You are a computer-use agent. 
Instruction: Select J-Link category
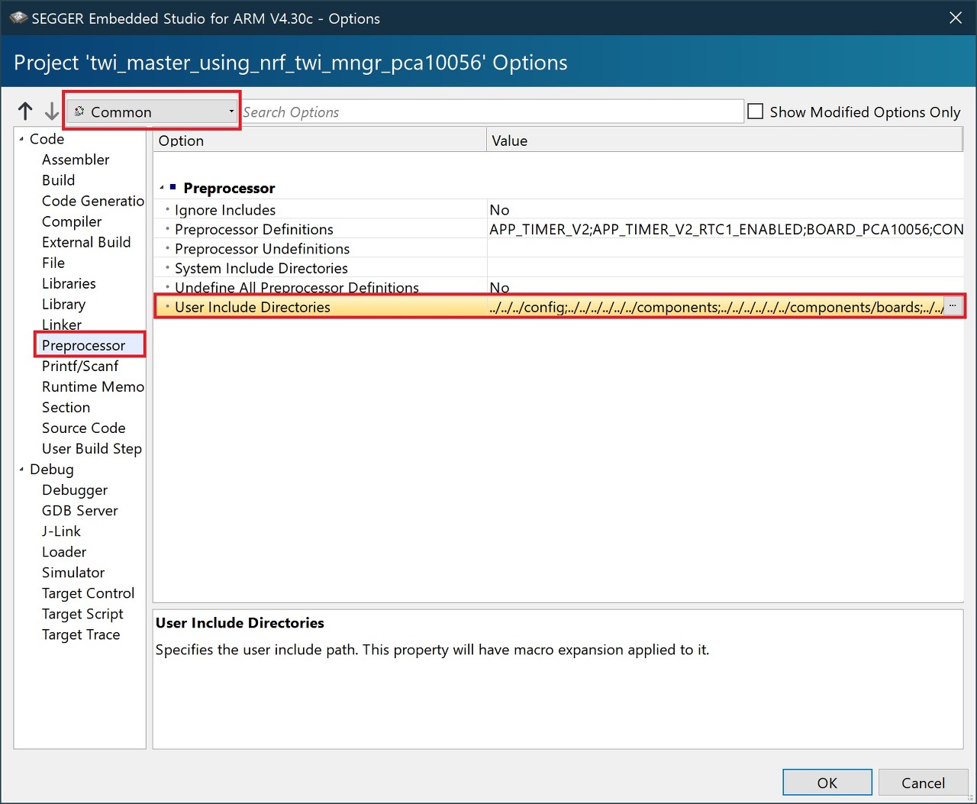tap(61, 531)
